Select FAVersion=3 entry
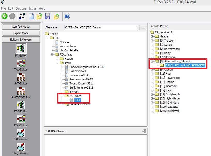 [x=77, y=71]
